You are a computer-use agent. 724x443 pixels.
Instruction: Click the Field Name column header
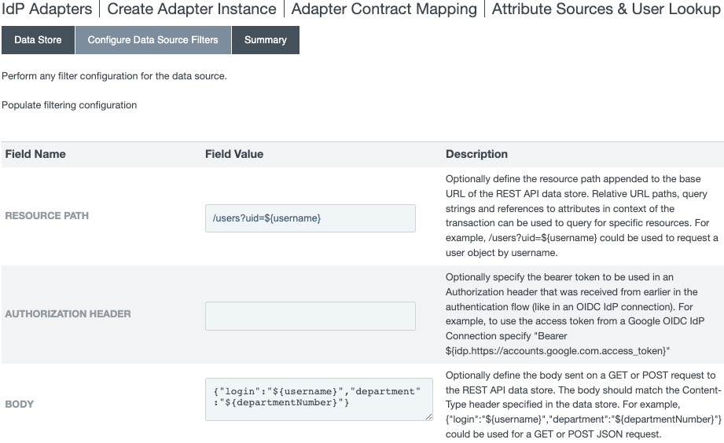coord(35,154)
